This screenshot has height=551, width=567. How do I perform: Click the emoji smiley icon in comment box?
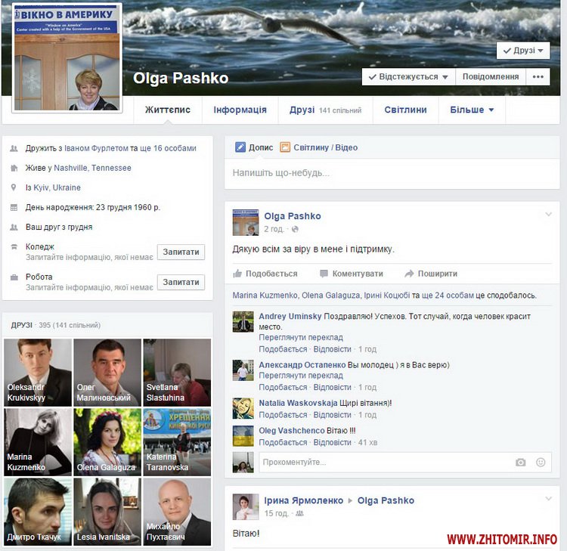click(x=541, y=463)
